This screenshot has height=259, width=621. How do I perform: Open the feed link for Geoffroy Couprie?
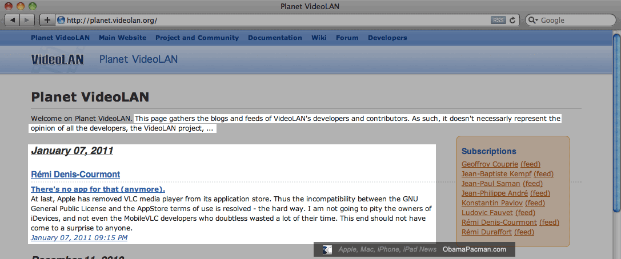click(530, 164)
